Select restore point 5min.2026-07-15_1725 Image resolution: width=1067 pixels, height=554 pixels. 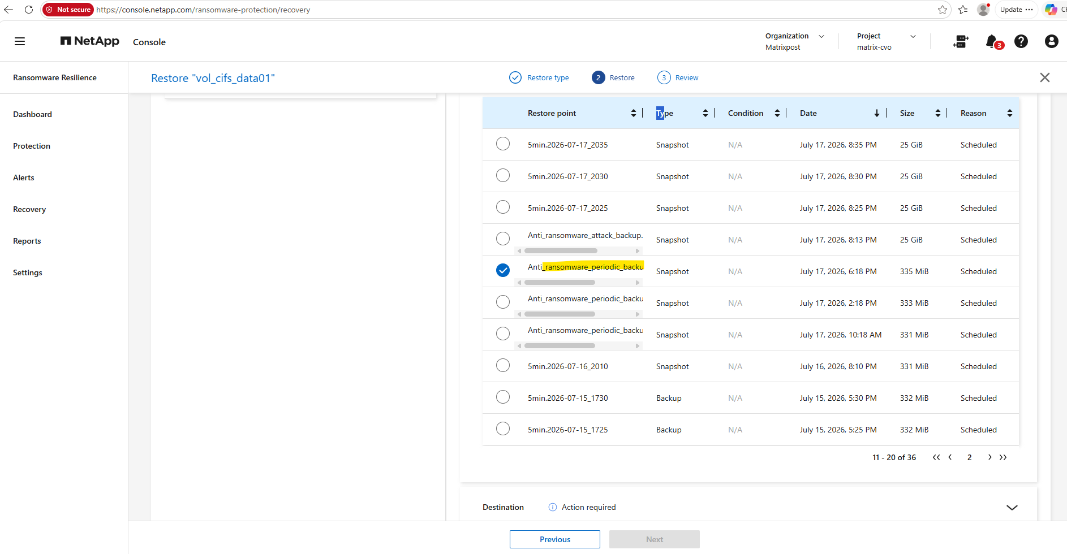pyautogui.click(x=503, y=429)
